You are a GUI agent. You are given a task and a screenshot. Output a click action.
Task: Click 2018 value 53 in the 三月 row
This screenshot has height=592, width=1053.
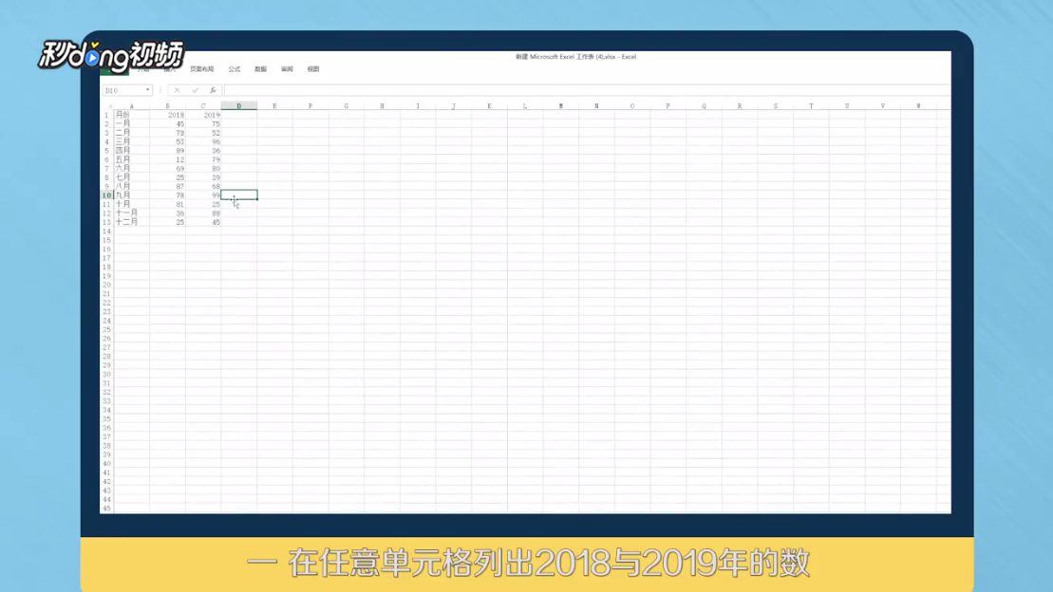click(x=167, y=141)
